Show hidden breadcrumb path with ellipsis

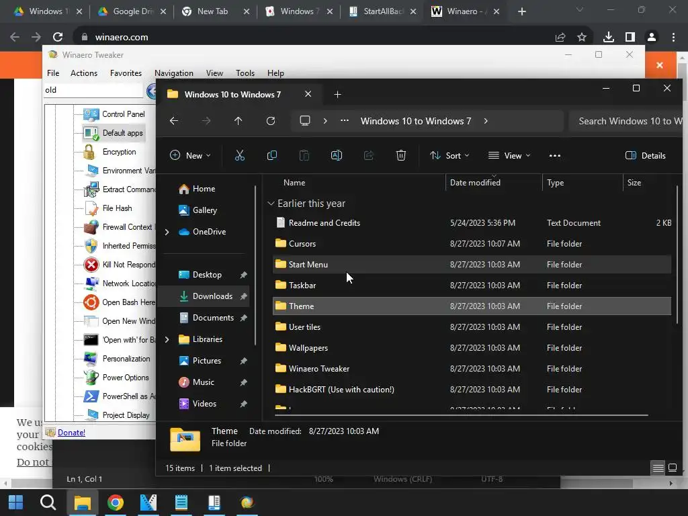point(345,121)
